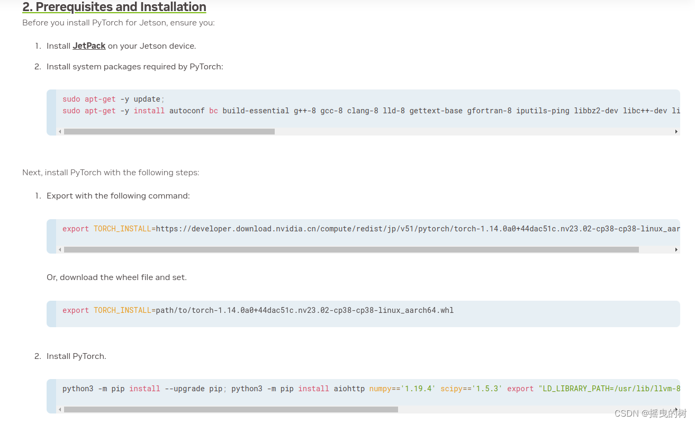This screenshot has height=423, width=695.
Task: Click scrollbar thumb under TORCH_INSTALL URL export
Action: 351,249
